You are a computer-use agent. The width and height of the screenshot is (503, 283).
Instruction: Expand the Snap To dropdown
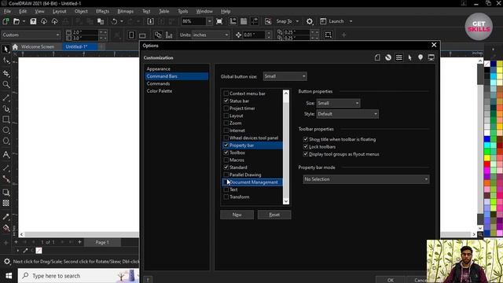[x=297, y=21]
